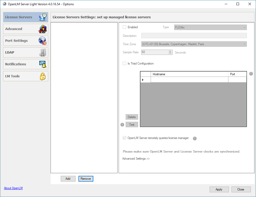Click the License Servers clock globe icon
The image size is (256, 197).
(42, 17)
